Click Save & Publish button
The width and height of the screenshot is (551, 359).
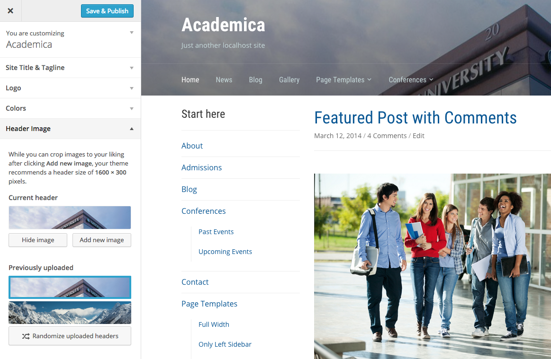pos(107,11)
